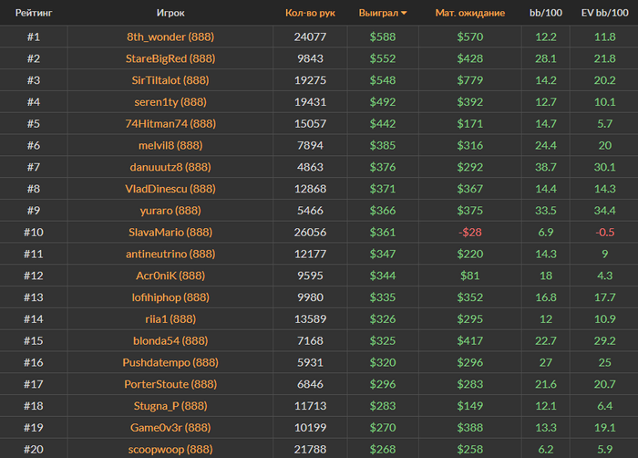Click 74Hitman74 (888) player link
Screen dimensions: 638x458
click(x=170, y=124)
